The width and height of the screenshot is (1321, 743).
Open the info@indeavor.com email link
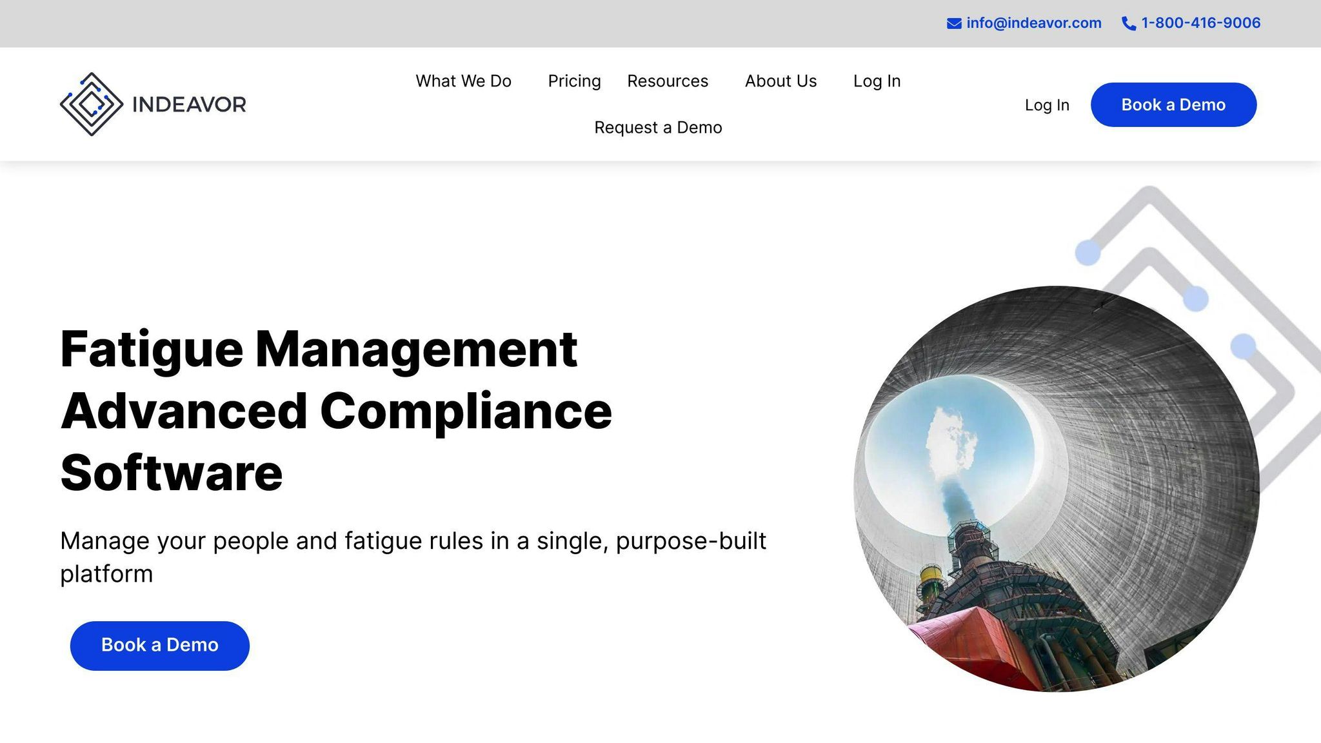(x=1033, y=23)
